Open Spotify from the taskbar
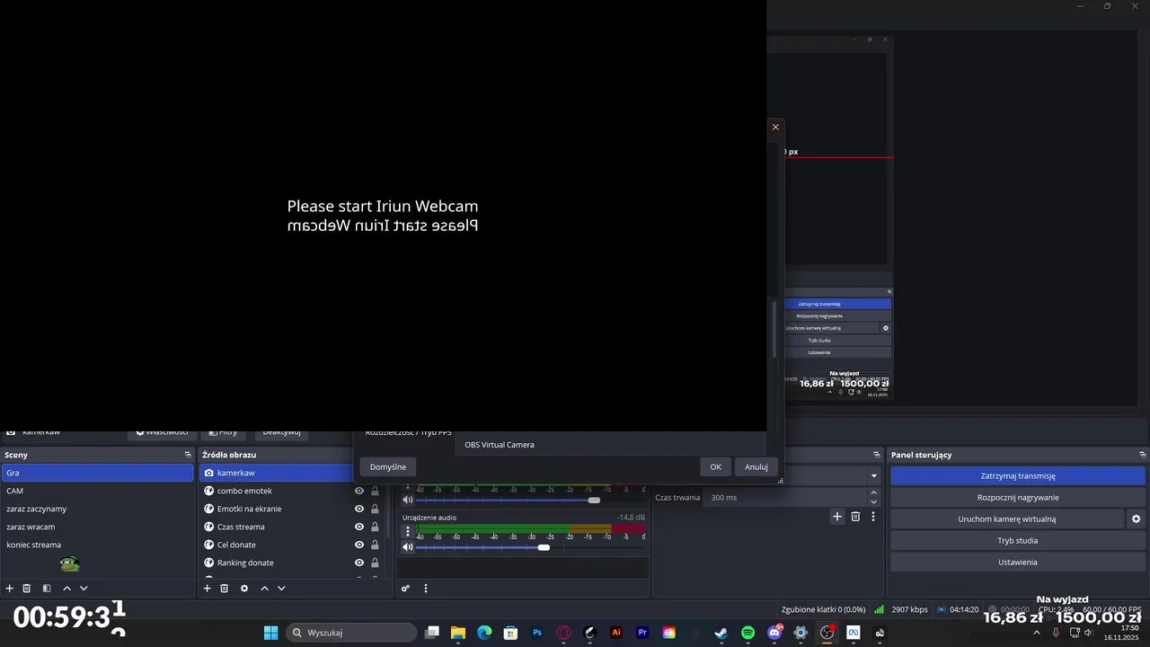The width and height of the screenshot is (1150, 647). point(748,633)
